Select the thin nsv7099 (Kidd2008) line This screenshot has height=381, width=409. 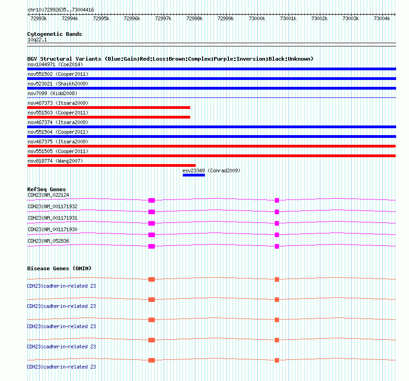tap(211, 97)
